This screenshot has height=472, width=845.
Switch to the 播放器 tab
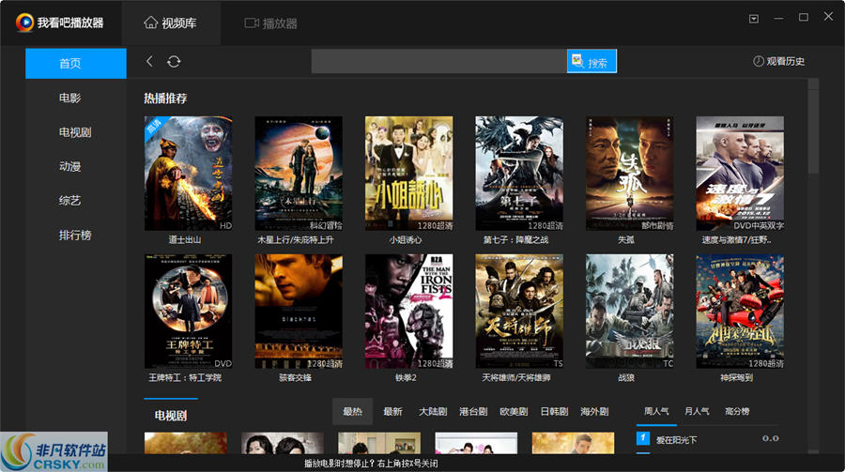(270, 23)
